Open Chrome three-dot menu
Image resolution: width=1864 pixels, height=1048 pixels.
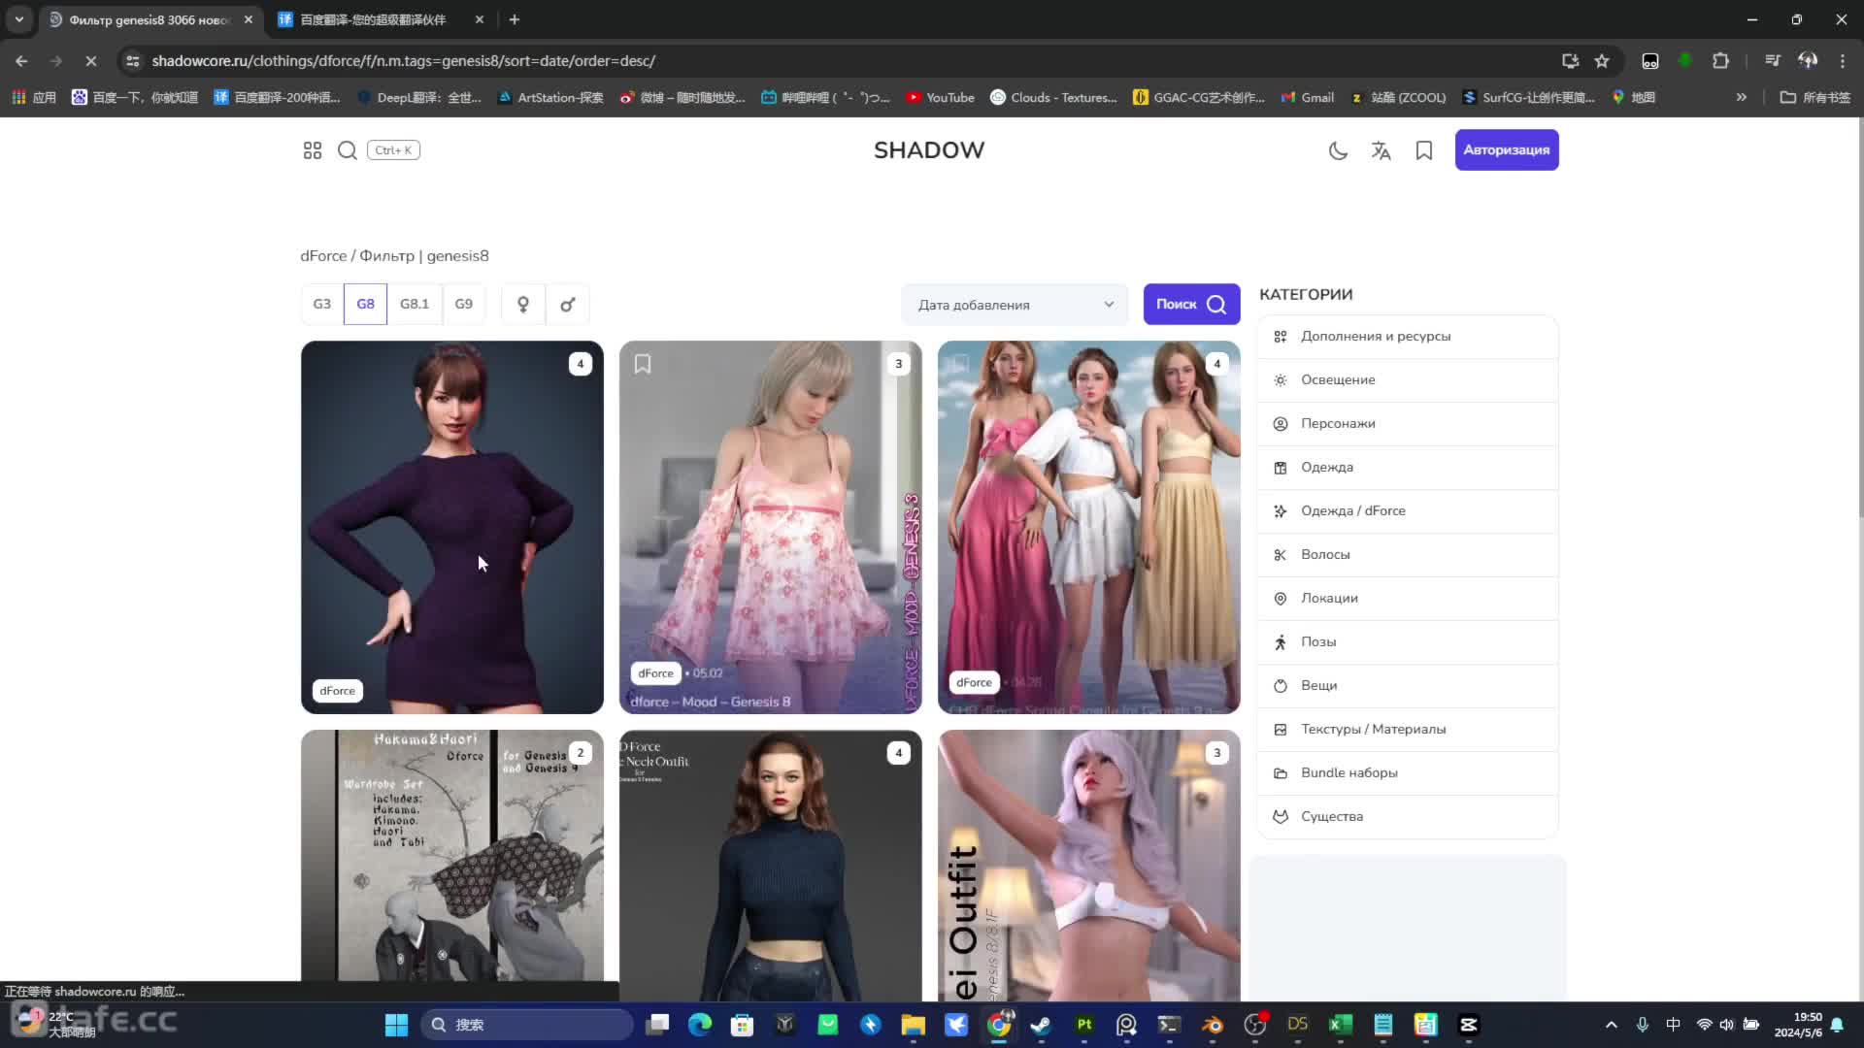[1842, 61]
